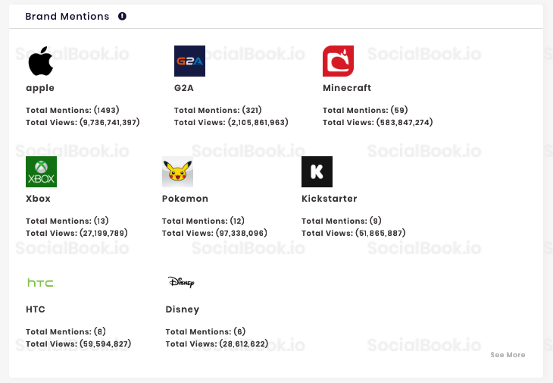553x383 pixels.
Task: Click Disney Total Views (28,612,622)
Action: click(217, 344)
